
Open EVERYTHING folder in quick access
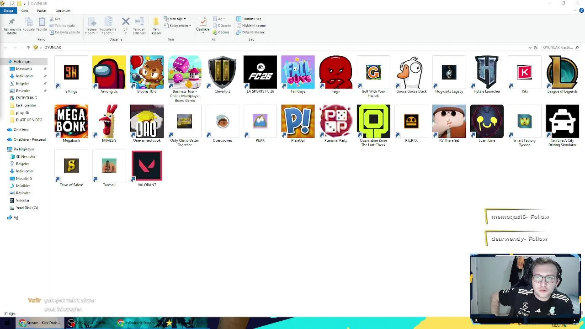click(x=26, y=98)
